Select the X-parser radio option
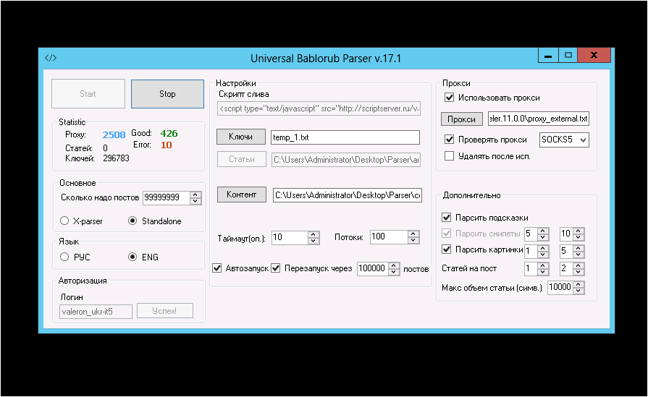Image resolution: width=648 pixels, height=397 pixels. (64, 221)
